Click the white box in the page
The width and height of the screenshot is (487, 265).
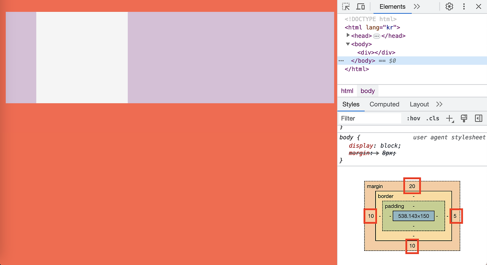[82, 57]
